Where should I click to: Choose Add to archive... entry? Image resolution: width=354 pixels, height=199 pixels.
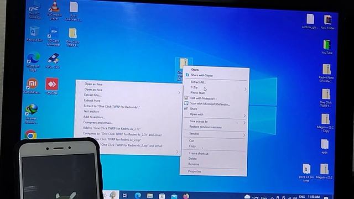click(x=94, y=117)
